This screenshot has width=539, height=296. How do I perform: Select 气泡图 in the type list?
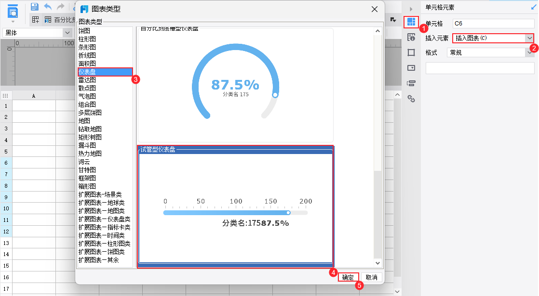tap(87, 96)
